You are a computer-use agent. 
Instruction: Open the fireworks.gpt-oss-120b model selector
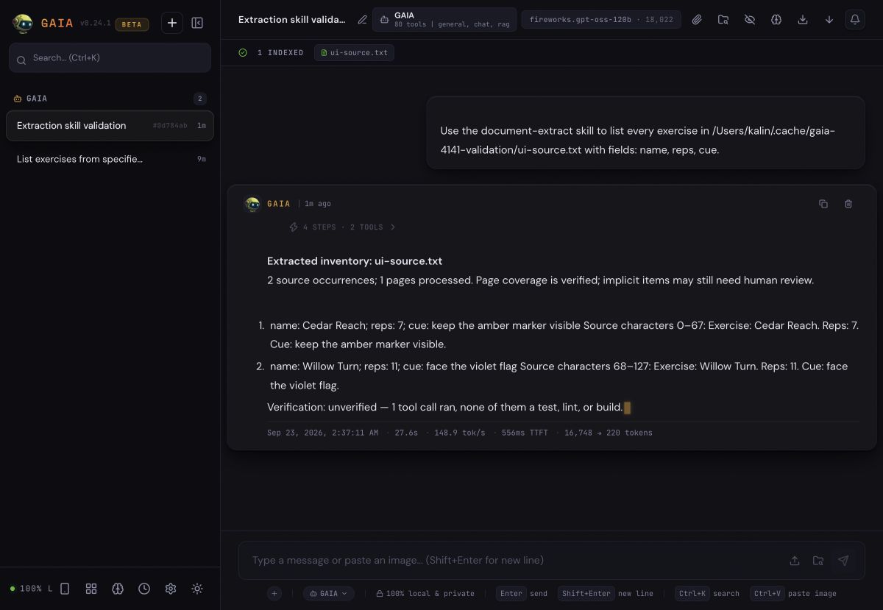(x=601, y=20)
